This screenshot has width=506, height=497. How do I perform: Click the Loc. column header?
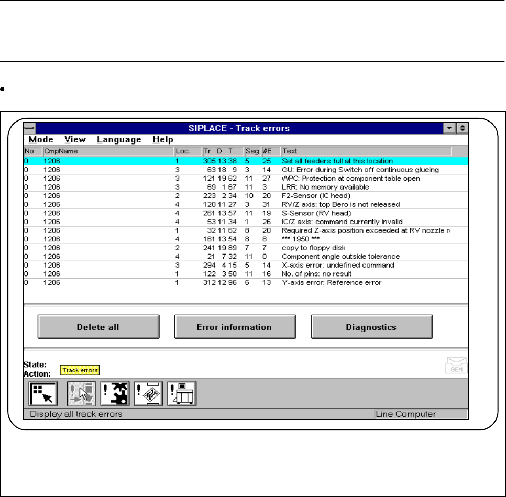tap(188, 151)
